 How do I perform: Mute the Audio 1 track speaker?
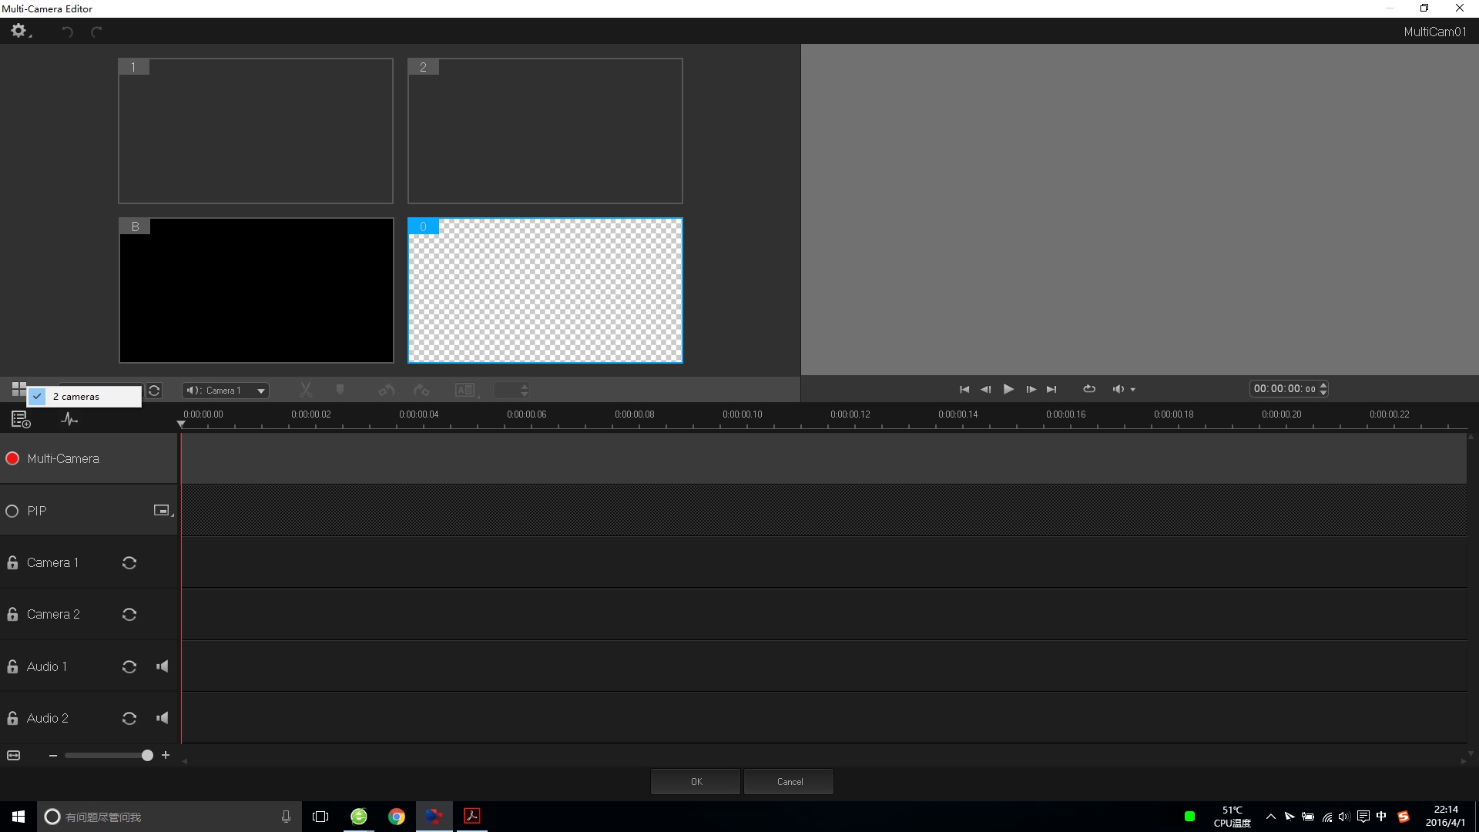pyautogui.click(x=162, y=666)
